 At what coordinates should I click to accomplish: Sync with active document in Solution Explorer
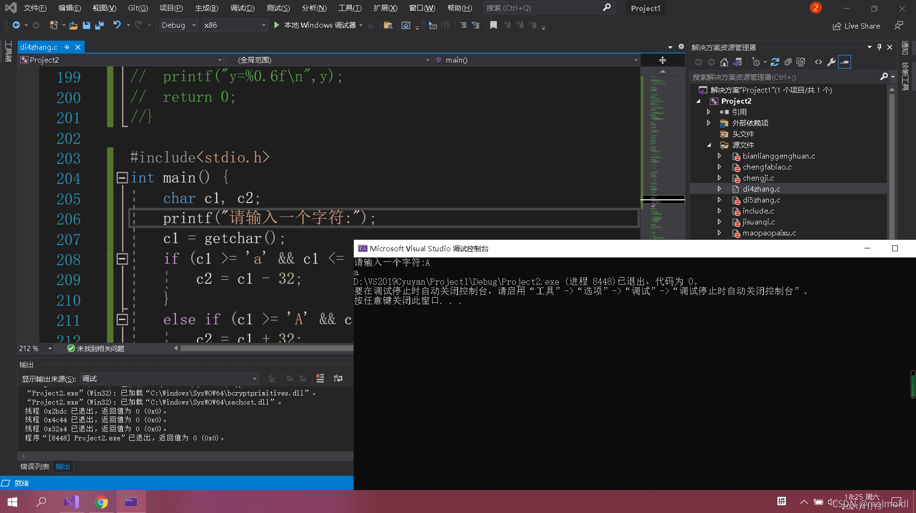click(775, 62)
